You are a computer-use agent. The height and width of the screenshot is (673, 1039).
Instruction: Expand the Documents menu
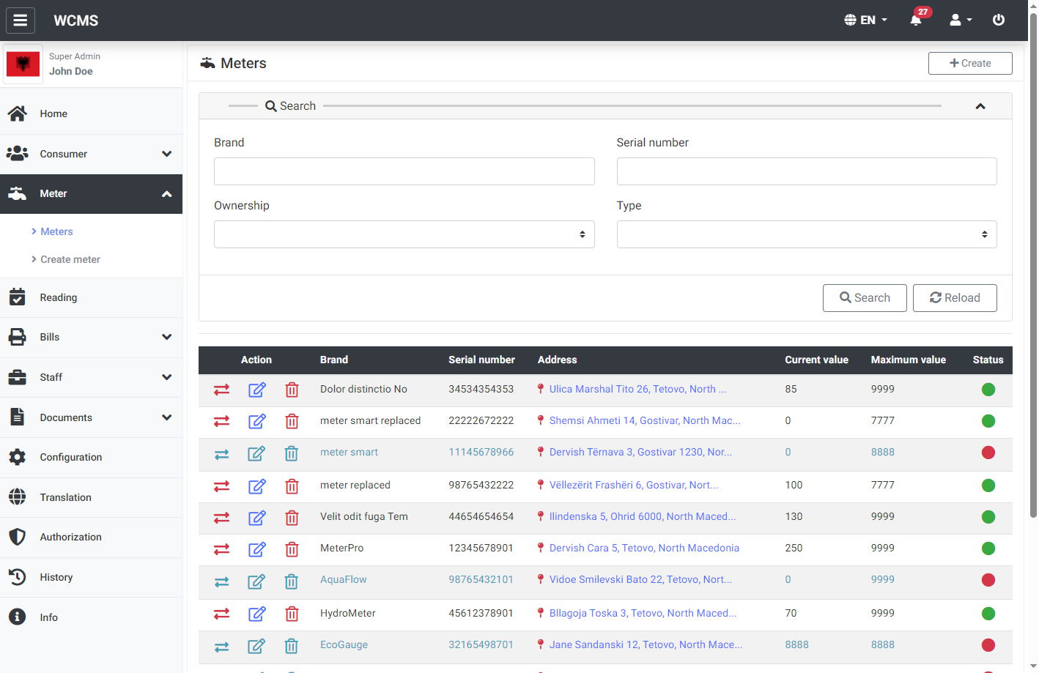(91, 417)
